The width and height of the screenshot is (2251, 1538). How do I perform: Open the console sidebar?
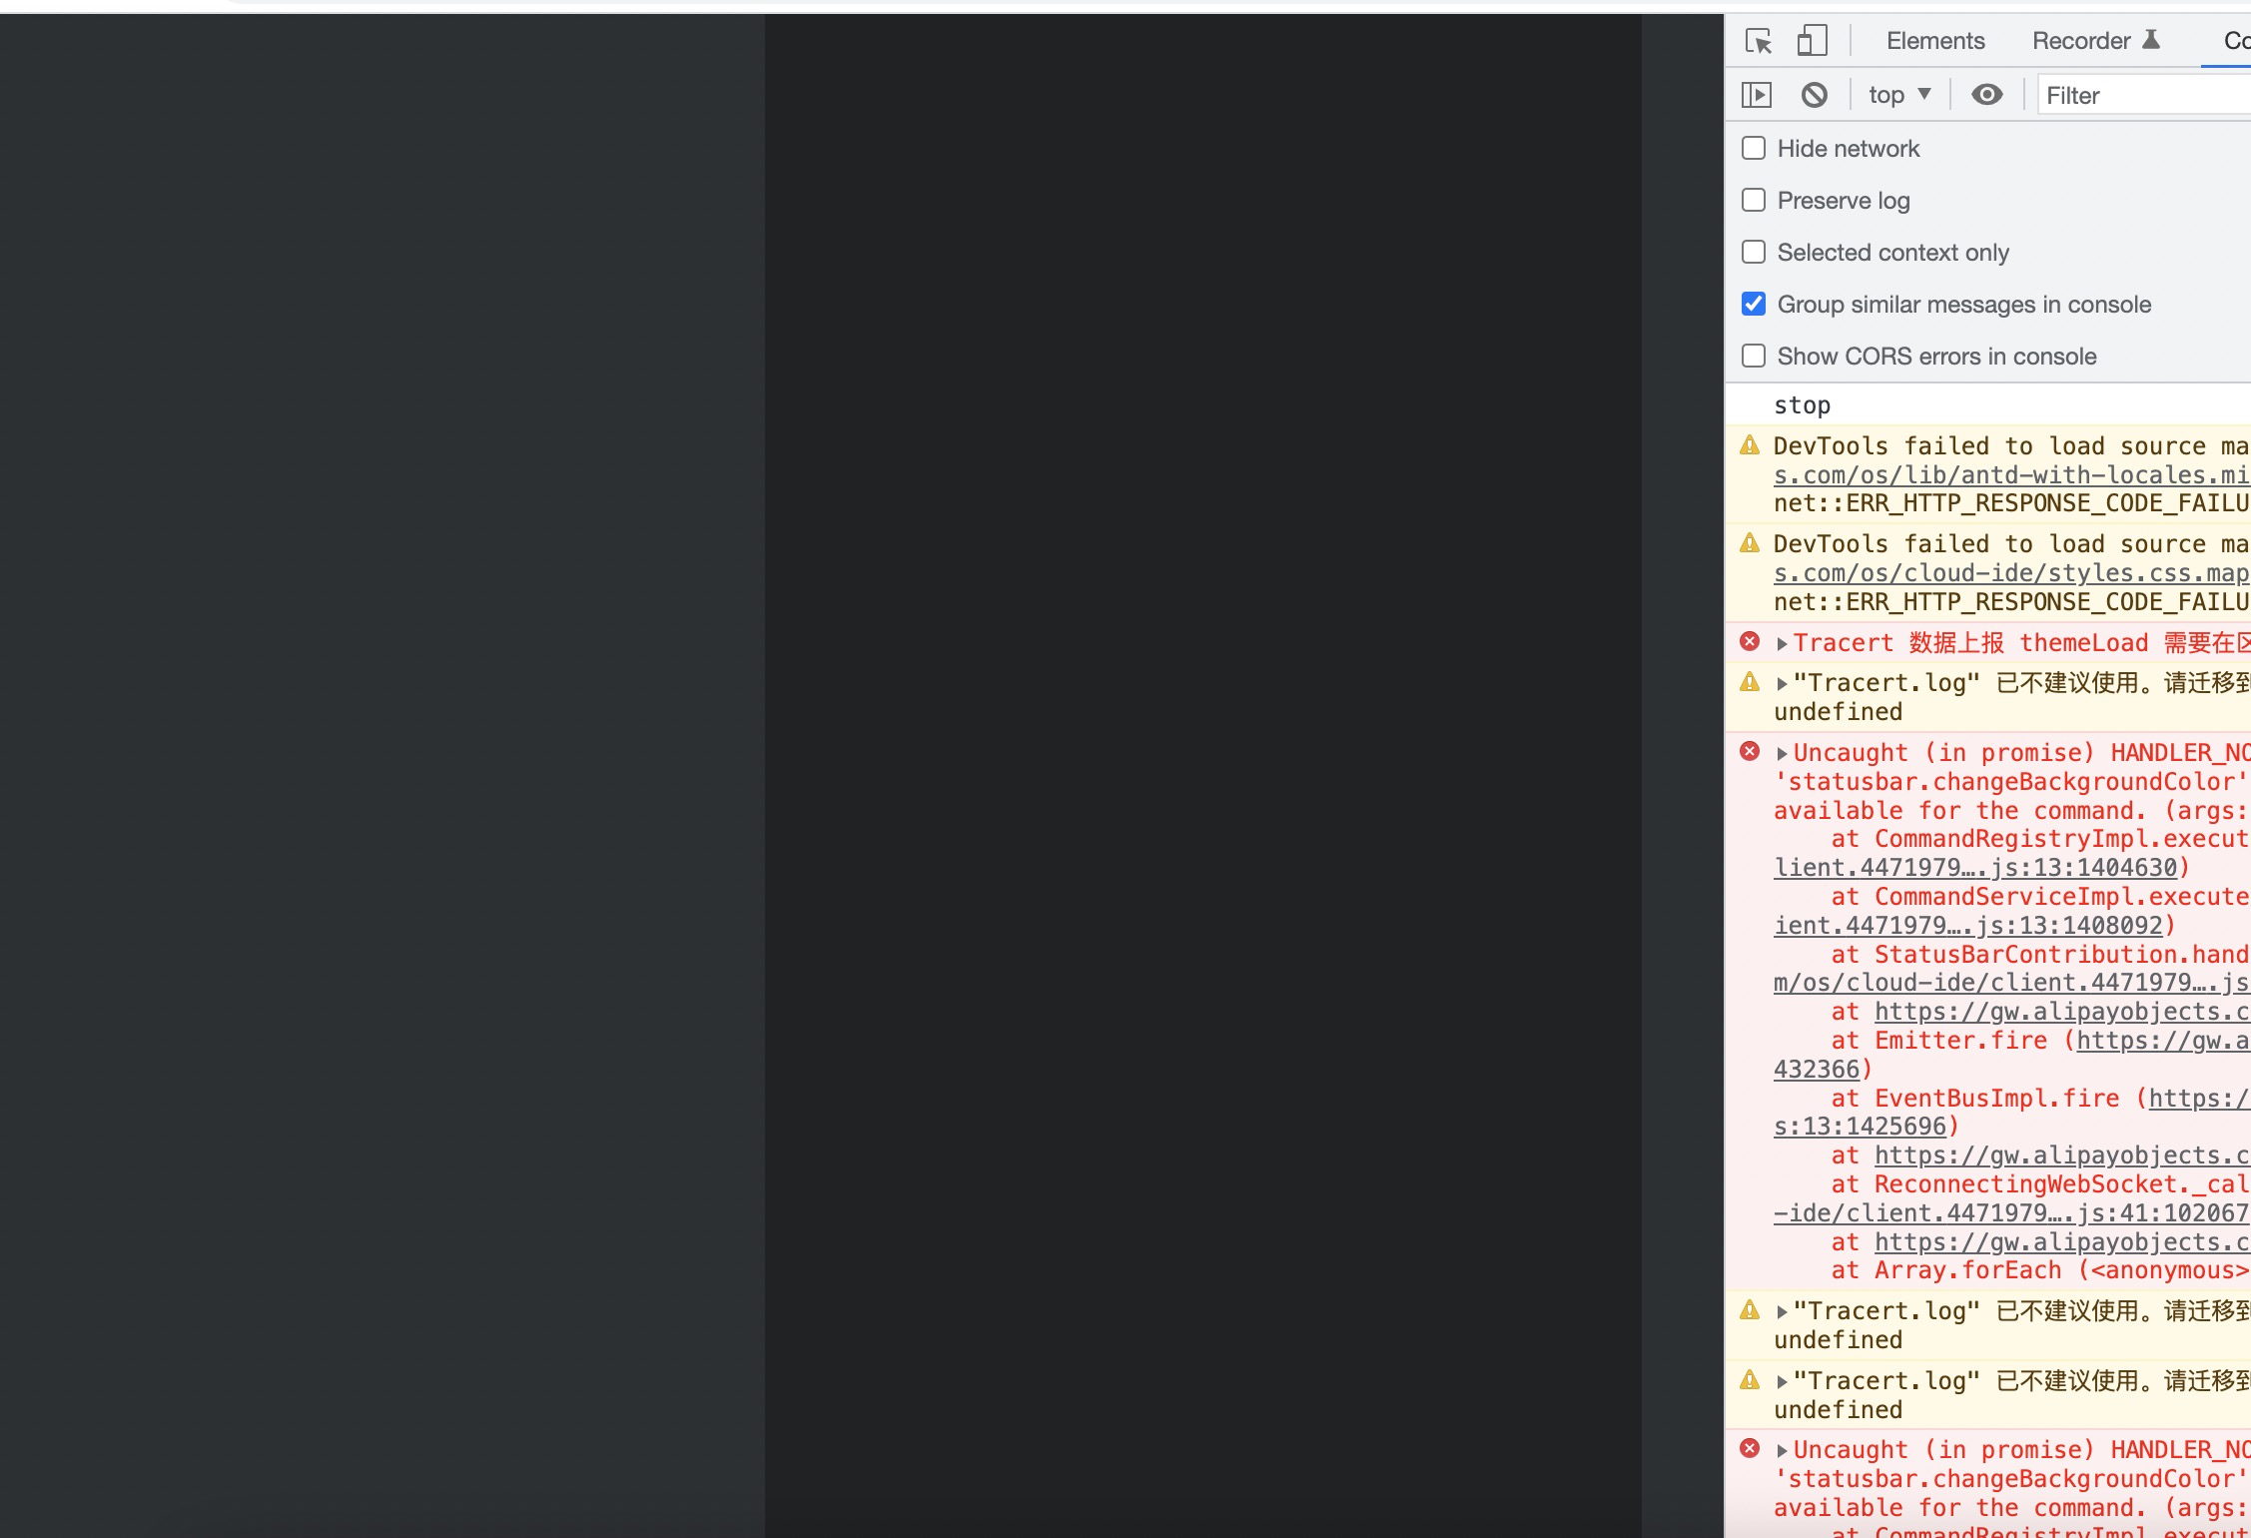pyautogui.click(x=1758, y=94)
